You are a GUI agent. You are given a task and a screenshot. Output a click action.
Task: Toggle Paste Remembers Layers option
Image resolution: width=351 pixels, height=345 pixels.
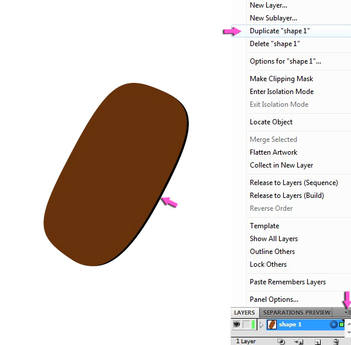tap(288, 282)
